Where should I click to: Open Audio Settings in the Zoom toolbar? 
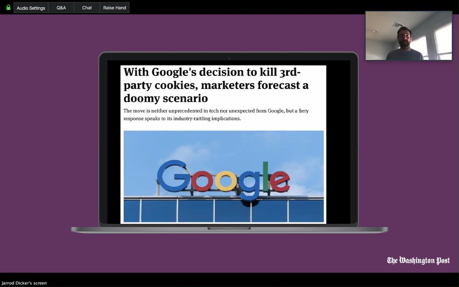pos(31,8)
